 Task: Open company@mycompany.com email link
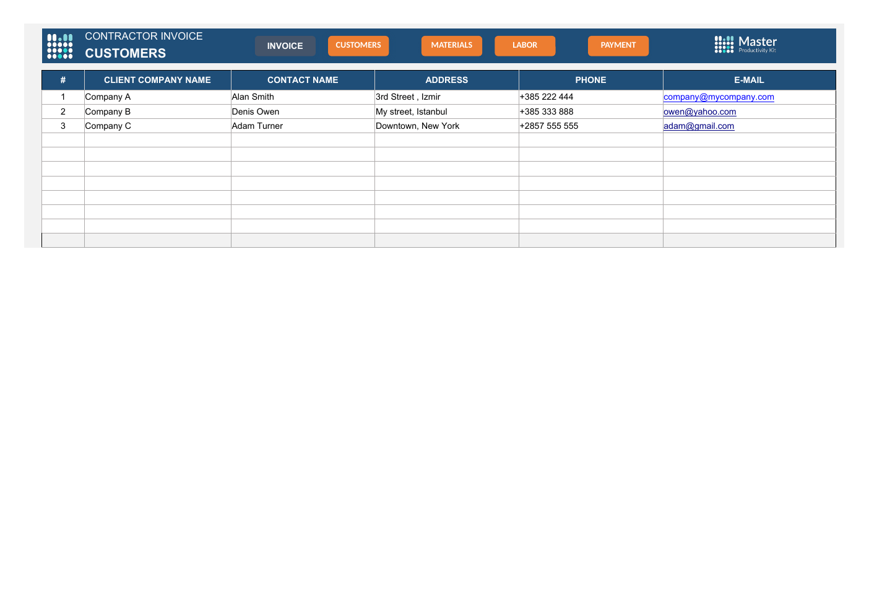click(x=719, y=97)
